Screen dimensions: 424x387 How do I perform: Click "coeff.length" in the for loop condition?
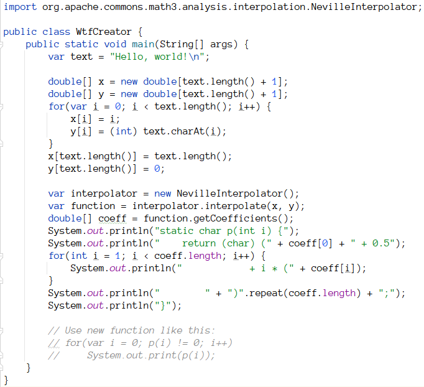point(188,256)
